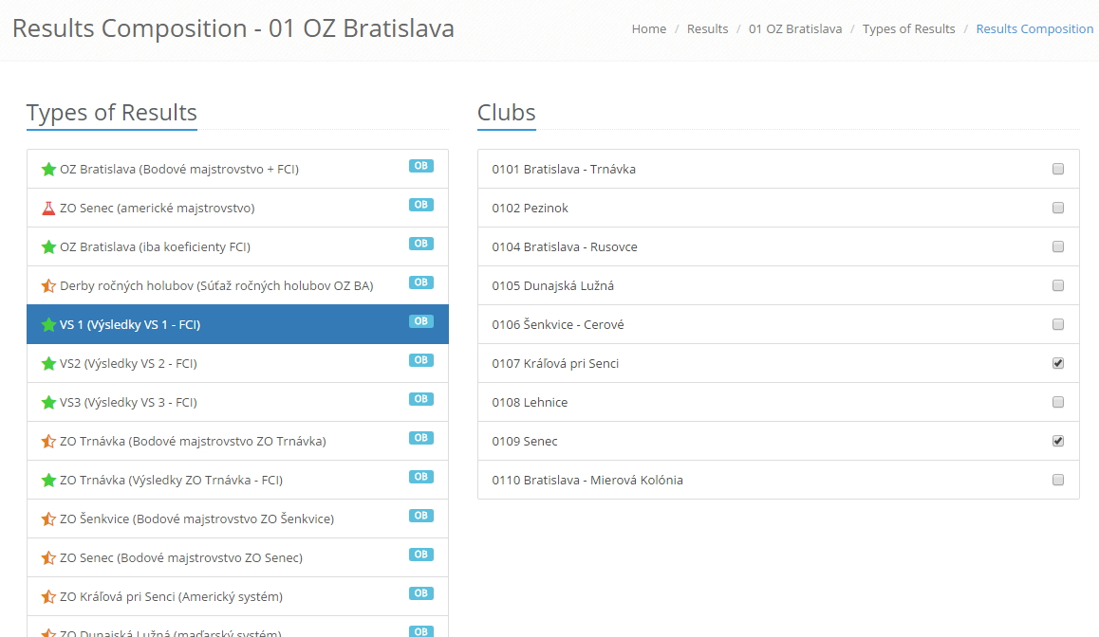The image size is (1099, 637).
Task: Click the red flask icon beside ZO Senec
Action: click(48, 209)
